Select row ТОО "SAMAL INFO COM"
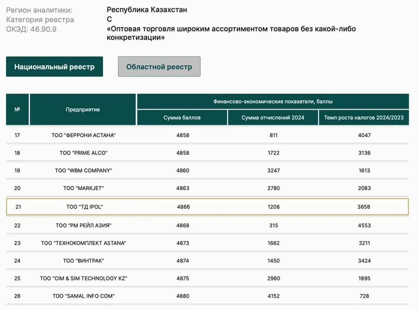418x310 pixels. coord(208,296)
